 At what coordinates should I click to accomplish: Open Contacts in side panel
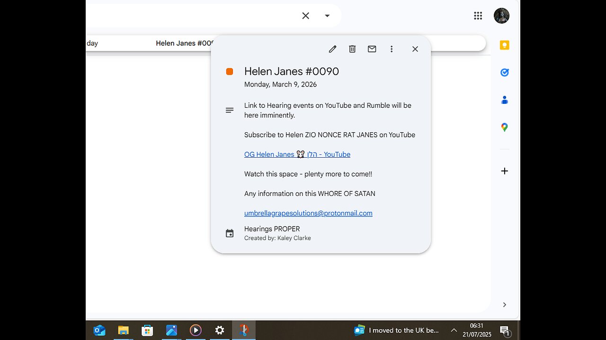click(x=505, y=100)
